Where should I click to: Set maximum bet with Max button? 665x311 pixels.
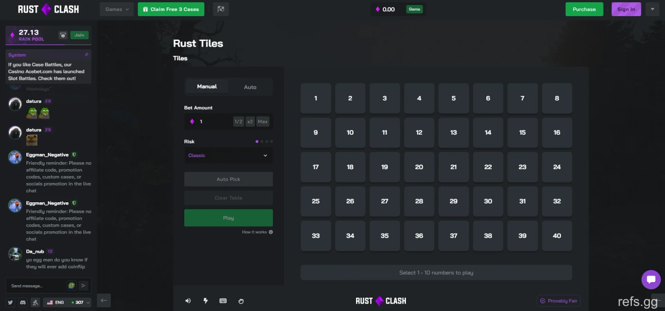click(x=263, y=122)
